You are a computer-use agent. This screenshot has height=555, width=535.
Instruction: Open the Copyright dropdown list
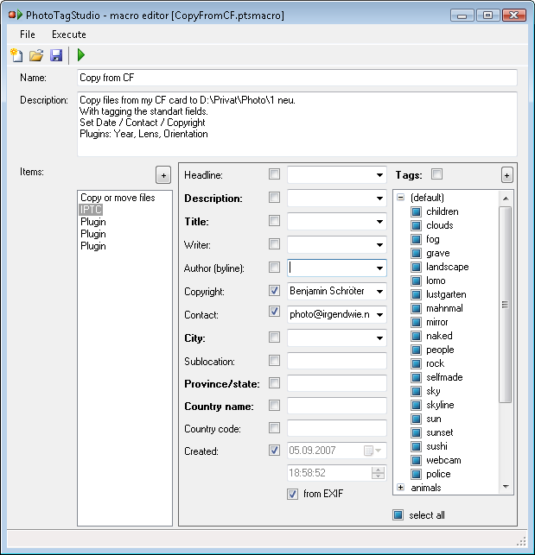pos(379,292)
